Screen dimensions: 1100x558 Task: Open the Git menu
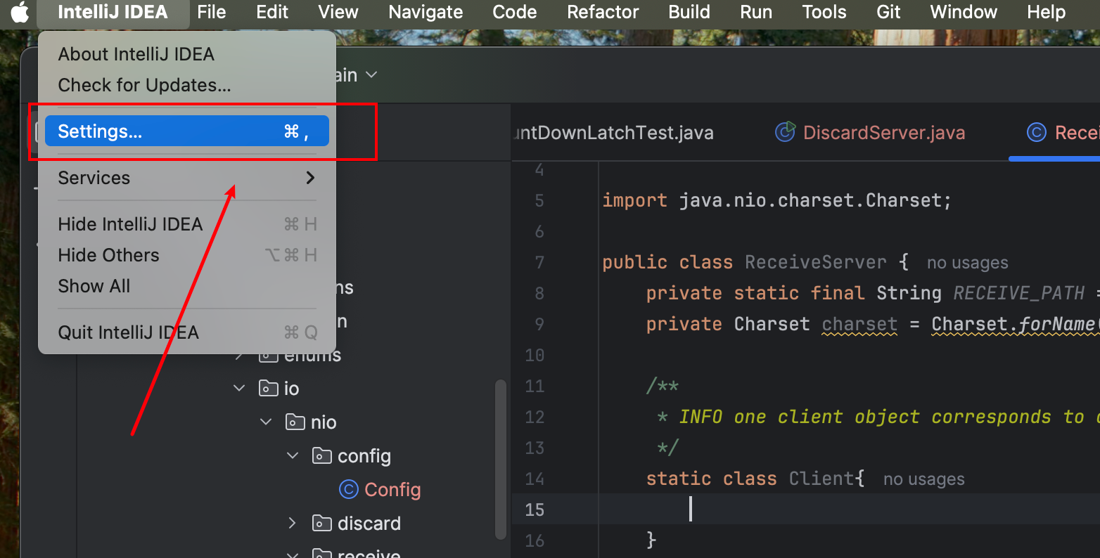tap(888, 12)
